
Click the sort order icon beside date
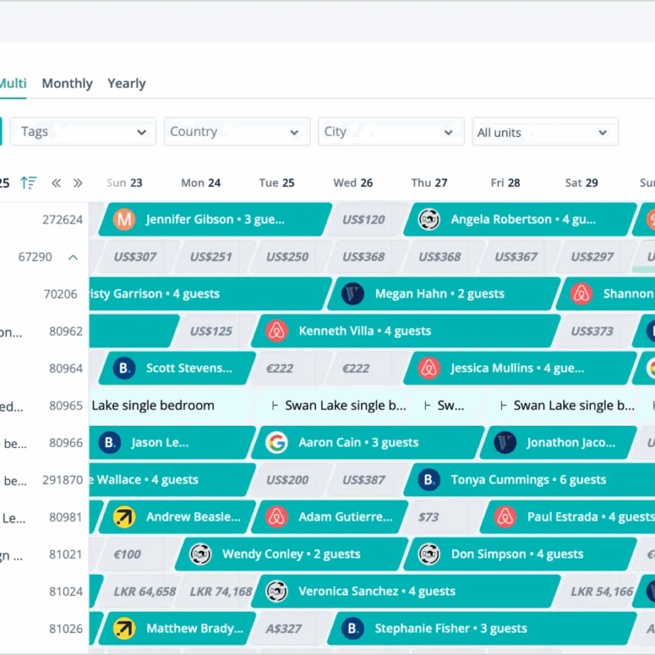(29, 183)
